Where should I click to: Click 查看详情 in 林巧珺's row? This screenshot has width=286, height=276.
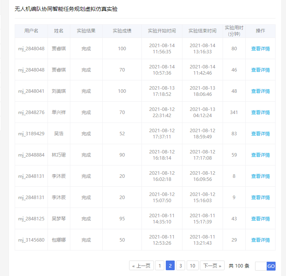260,155
